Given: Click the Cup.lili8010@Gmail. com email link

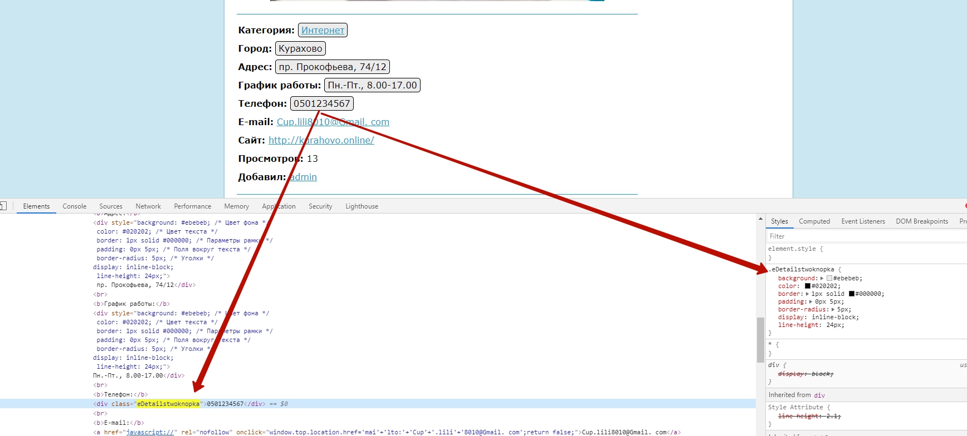Looking at the screenshot, I should 333,122.
